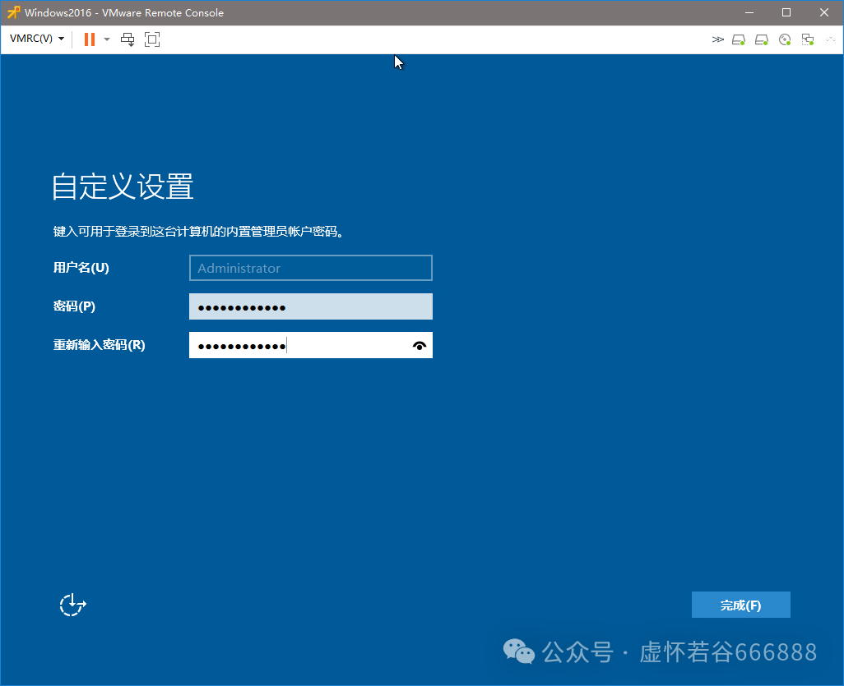Send Ctrl+Alt+Del to the VM
The image size is (844, 686).
(x=128, y=39)
